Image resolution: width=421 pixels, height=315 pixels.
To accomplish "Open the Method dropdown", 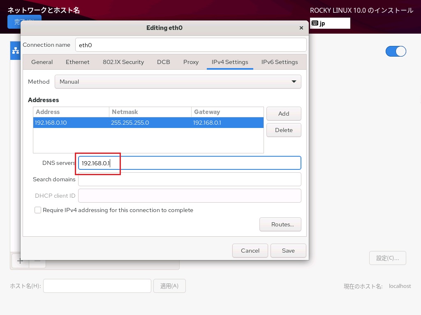I will pyautogui.click(x=178, y=82).
